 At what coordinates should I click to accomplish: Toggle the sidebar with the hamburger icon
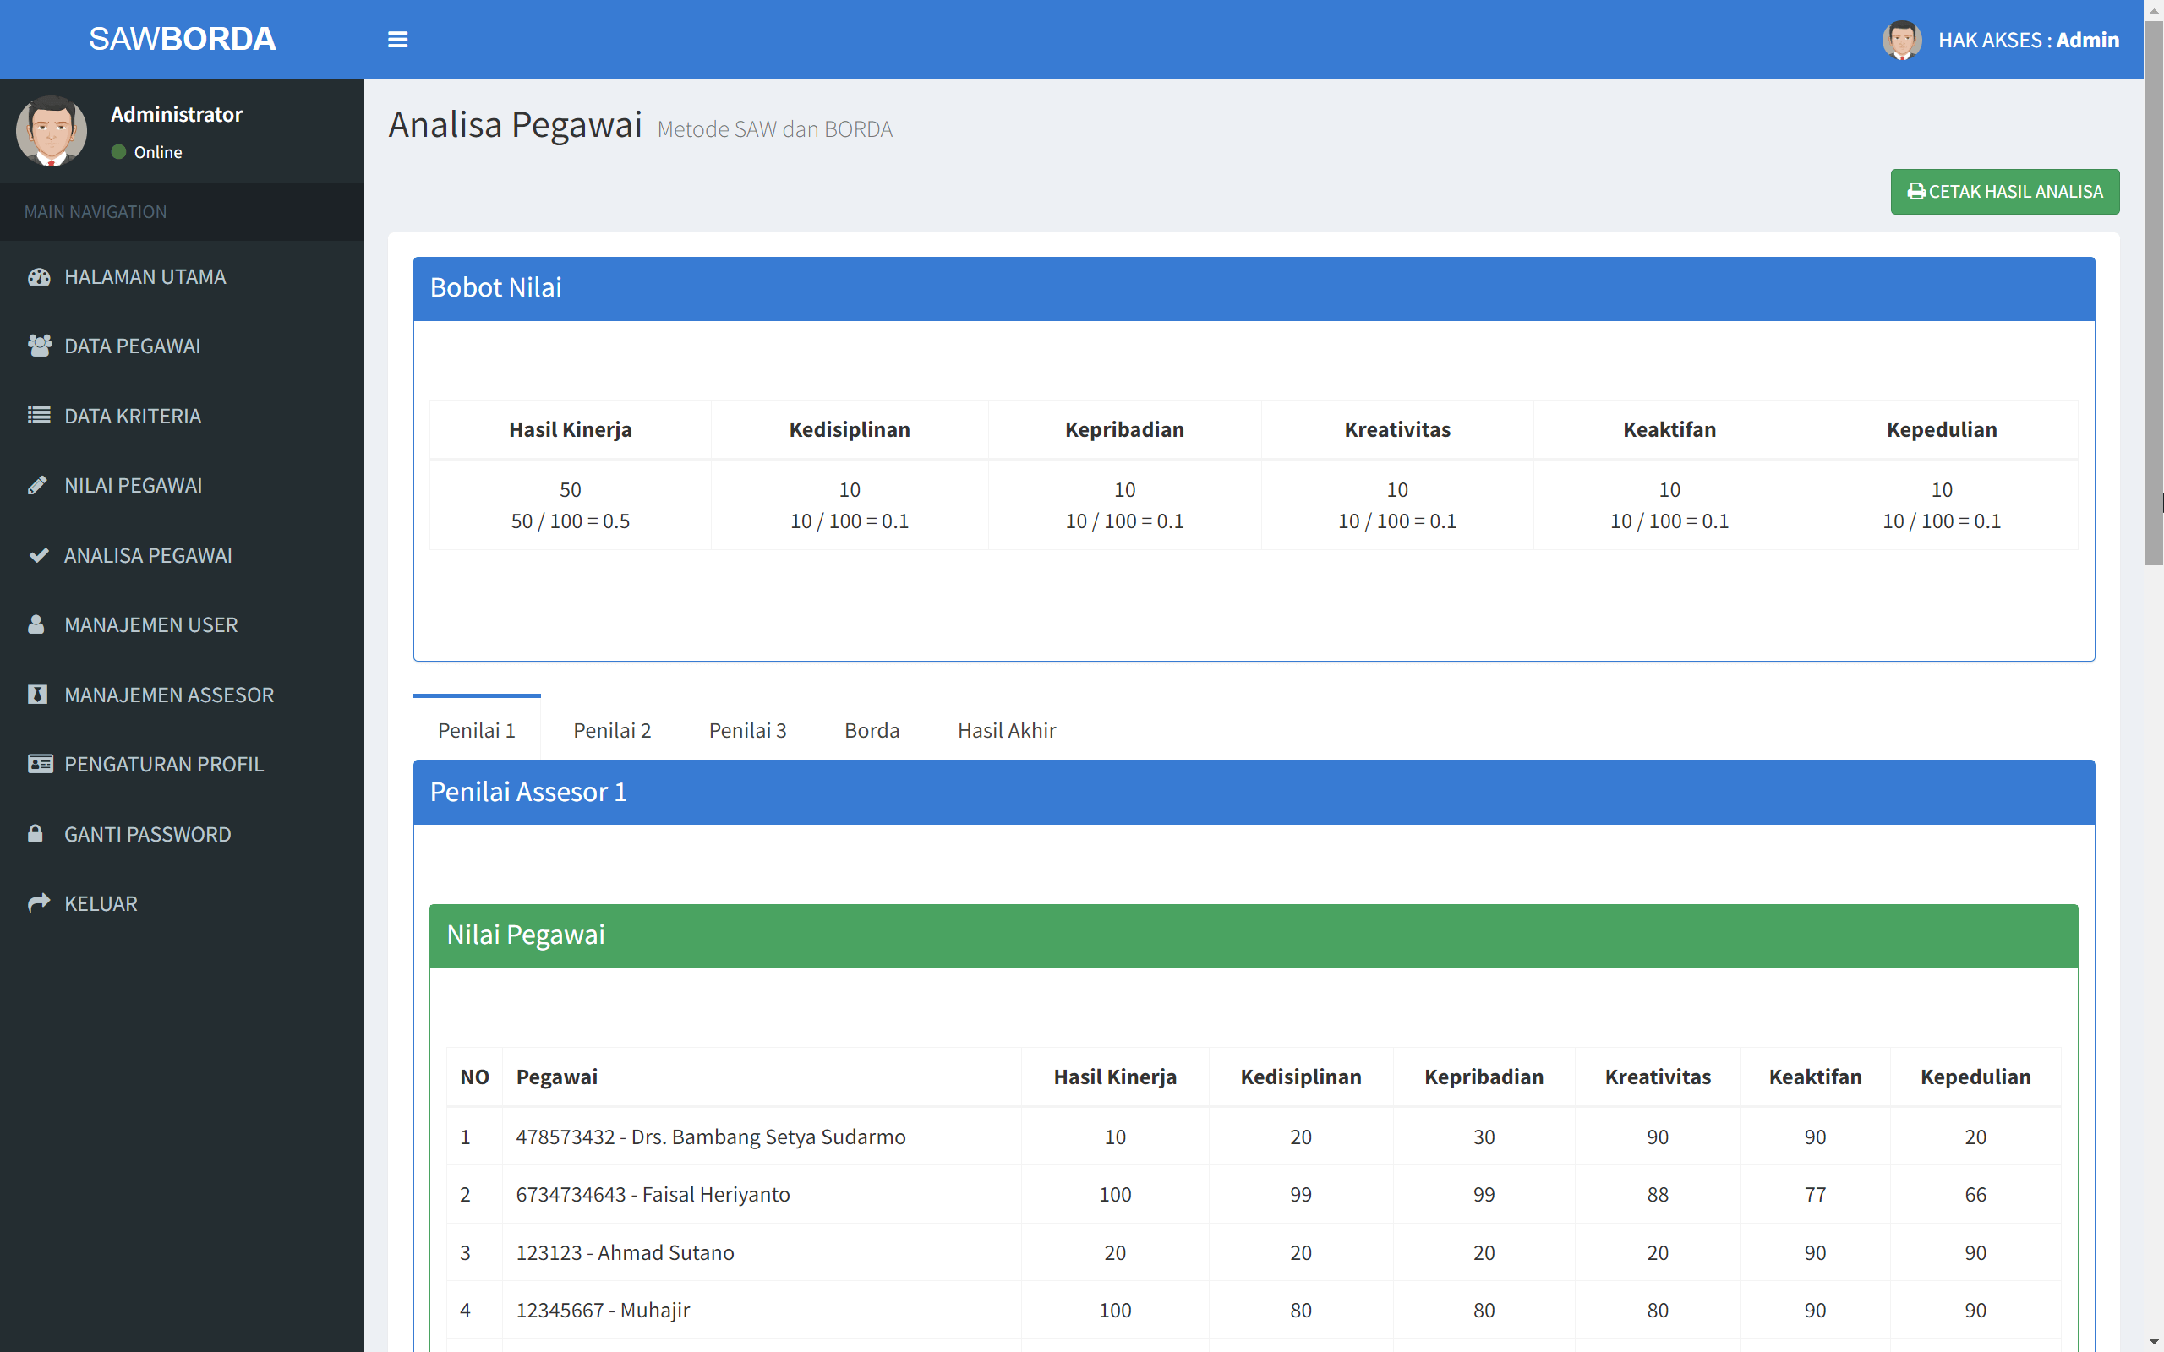[398, 40]
